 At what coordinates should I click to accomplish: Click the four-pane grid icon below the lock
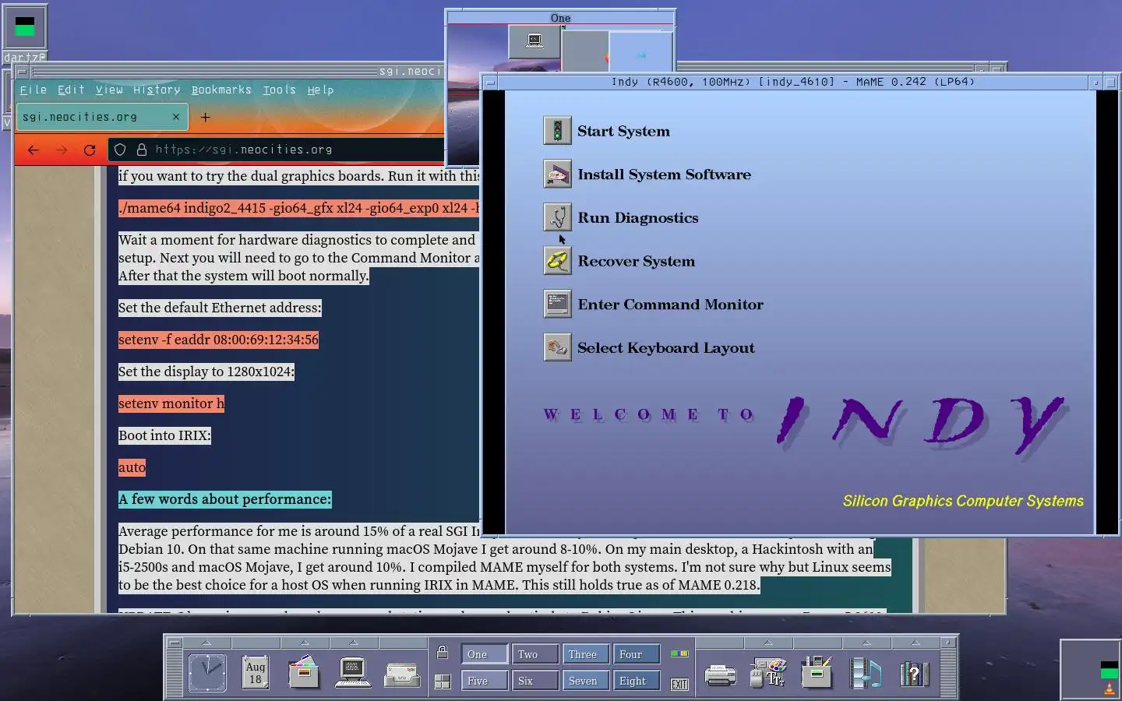pos(443,682)
